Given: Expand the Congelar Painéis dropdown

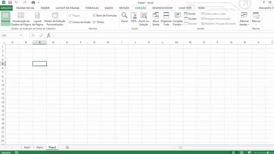Looking at the screenshot, I should 178,23.
